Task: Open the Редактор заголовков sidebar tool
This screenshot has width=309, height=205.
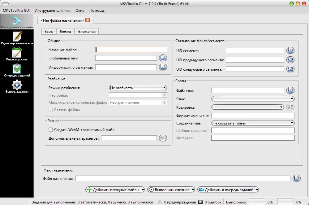Action: tap(17, 38)
